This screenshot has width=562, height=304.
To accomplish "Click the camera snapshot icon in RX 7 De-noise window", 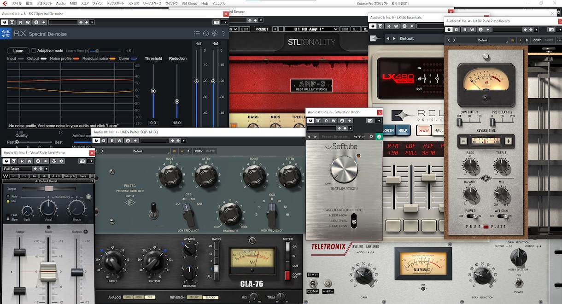I will [216, 22].
